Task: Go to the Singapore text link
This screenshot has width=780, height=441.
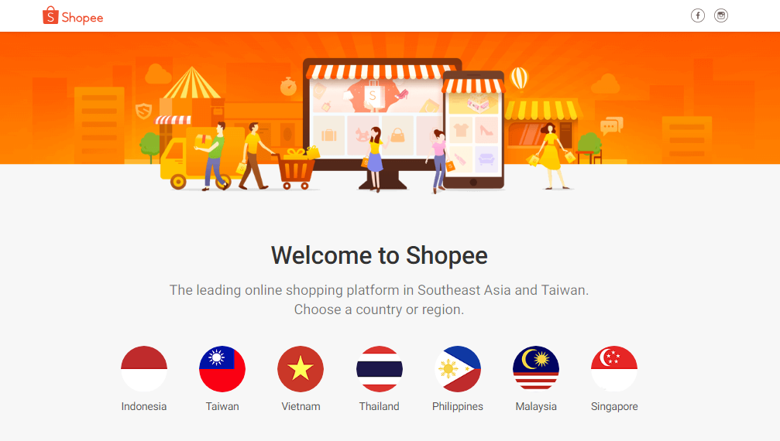Action: pos(614,406)
